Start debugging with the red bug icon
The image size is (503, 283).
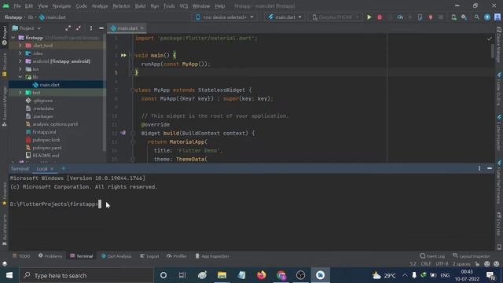point(380,17)
